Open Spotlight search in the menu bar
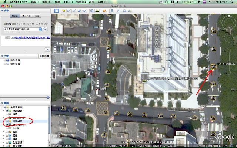 (232, 2)
